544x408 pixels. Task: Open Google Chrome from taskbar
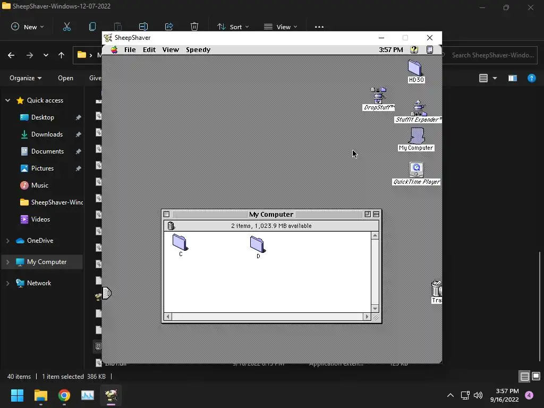[64, 395]
